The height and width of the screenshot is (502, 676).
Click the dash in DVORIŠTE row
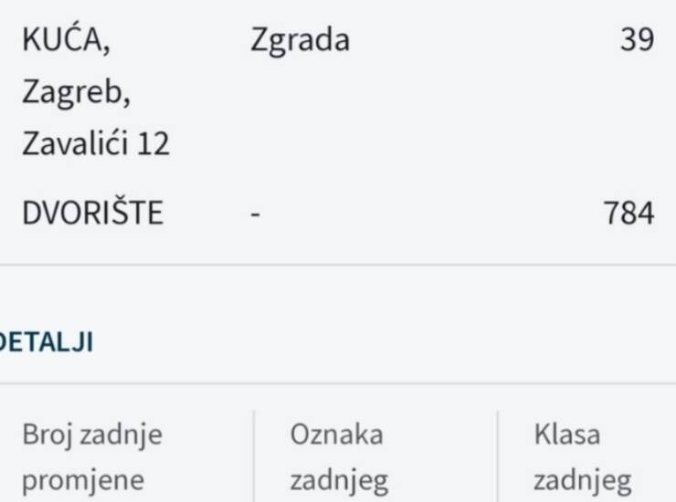(256, 214)
